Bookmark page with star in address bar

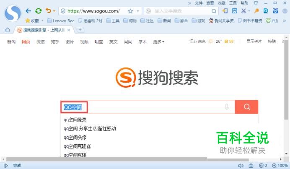click(130, 11)
